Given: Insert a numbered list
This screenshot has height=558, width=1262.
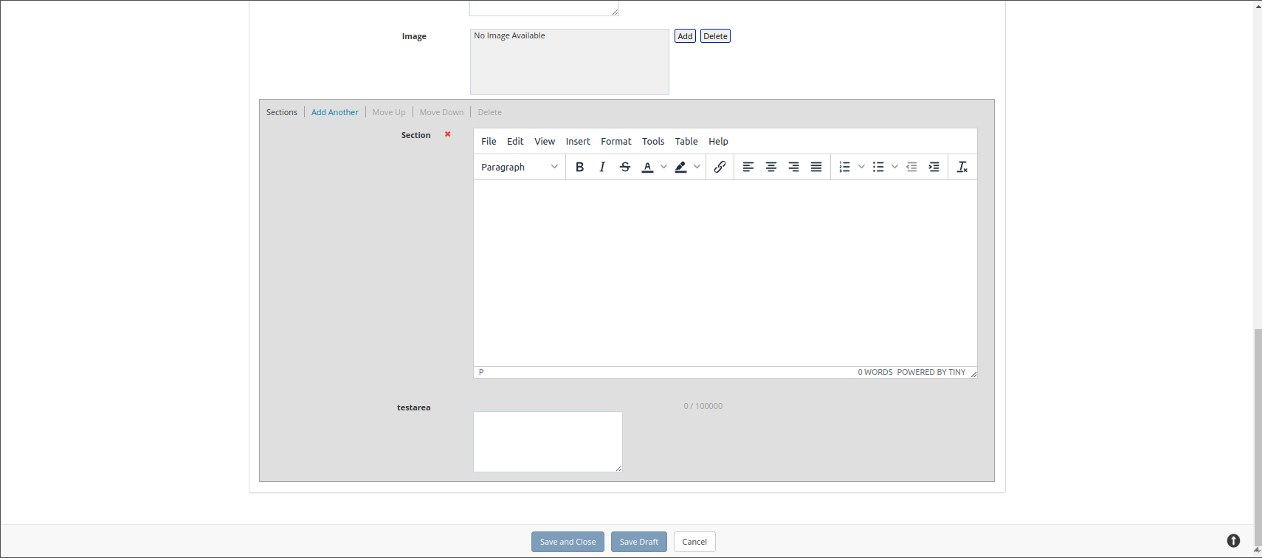Looking at the screenshot, I should tap(845, 167).
